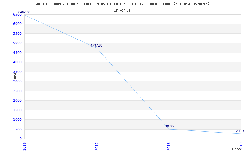The width and height of the screenshot is (244, 152).
Task: Click the 2019 x-axis year label
Action: coord(241,147)
